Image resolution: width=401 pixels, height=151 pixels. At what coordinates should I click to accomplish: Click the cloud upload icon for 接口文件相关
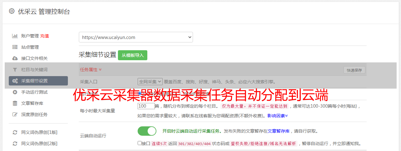[15, 58]
